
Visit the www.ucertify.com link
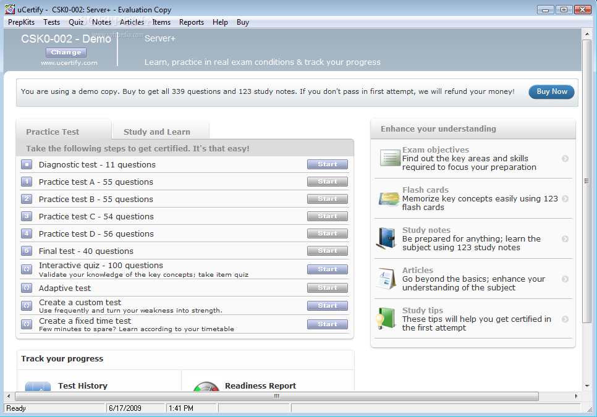(69, 63)
